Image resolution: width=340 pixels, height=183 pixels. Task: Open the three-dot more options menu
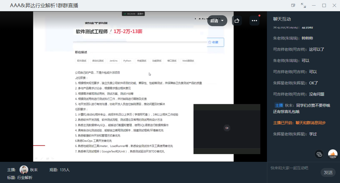(x=254, y=21)
